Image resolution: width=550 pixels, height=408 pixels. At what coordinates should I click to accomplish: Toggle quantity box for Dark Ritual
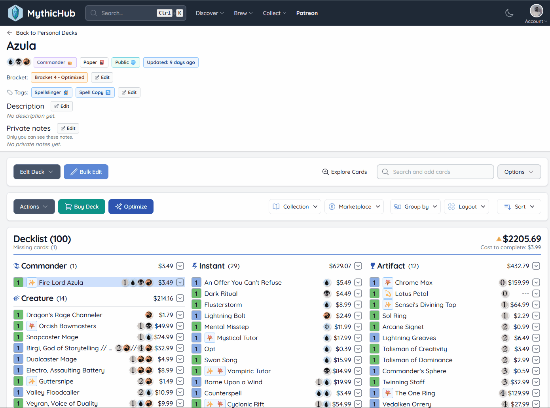(x=196, y=293)
